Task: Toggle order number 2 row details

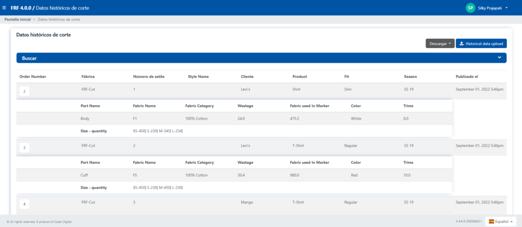Action: [x=24, y=91]
